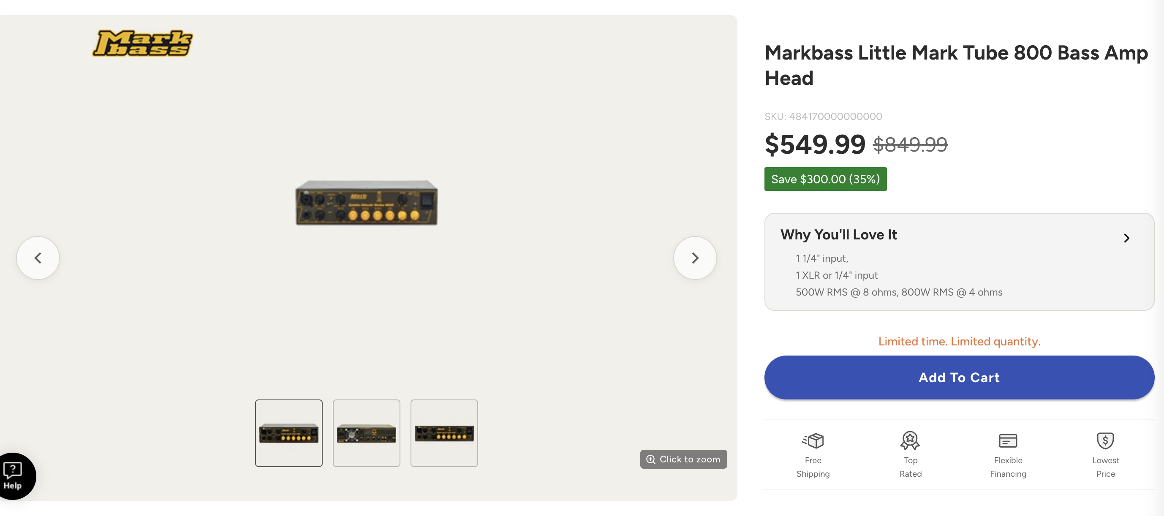This screenshot has width=1164, height=516.
Task: Advance to the next product image
Action: pyautogui.click(x=694, y=258)
